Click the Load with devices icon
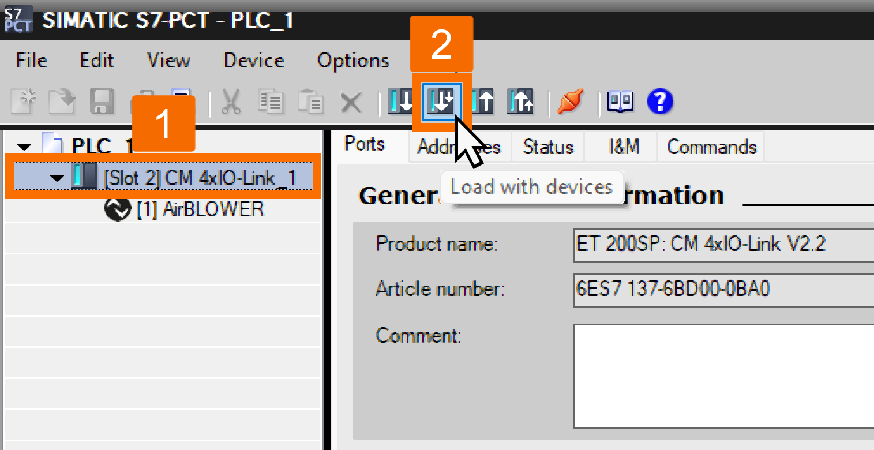This screenshot has height=450, width=874. 442,102
